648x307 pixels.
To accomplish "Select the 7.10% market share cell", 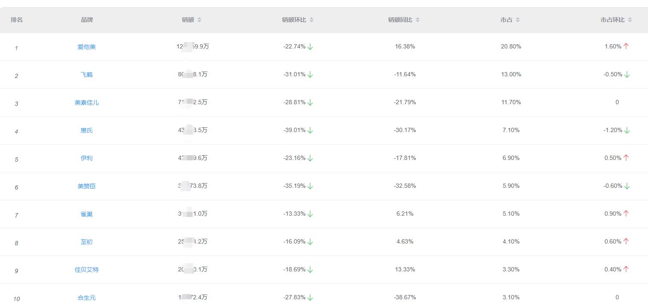I will pos(511,130).
